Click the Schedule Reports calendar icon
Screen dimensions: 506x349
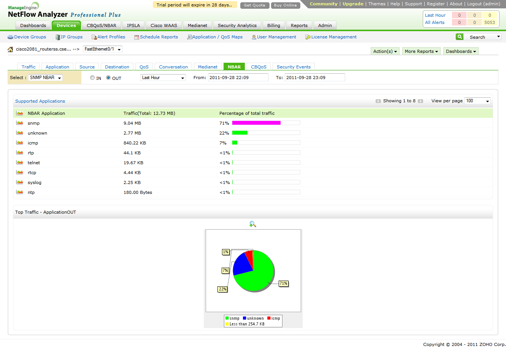coord(136,37)
